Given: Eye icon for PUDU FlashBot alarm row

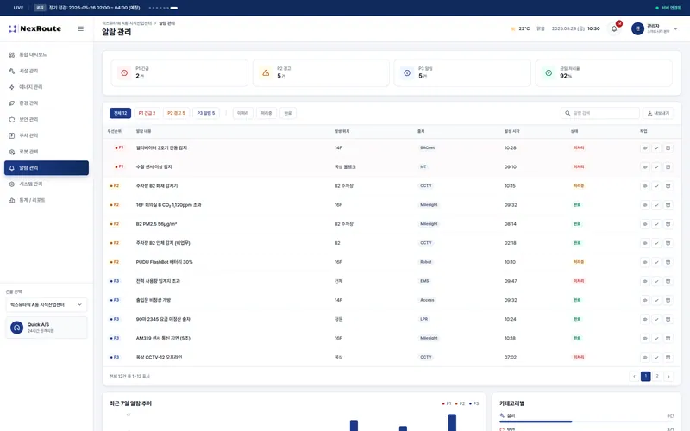Looking at the screenshot, I should [644, 262].
